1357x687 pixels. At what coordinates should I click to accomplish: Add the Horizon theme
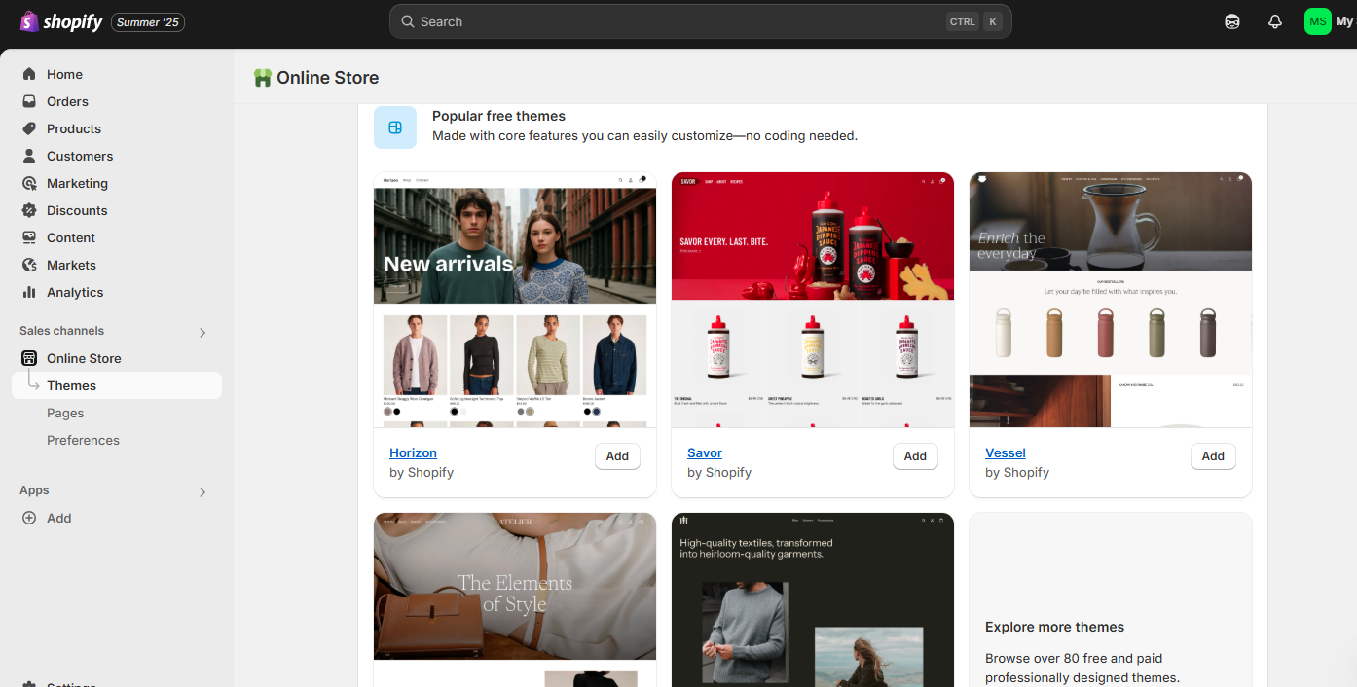(x=617, y=456)
